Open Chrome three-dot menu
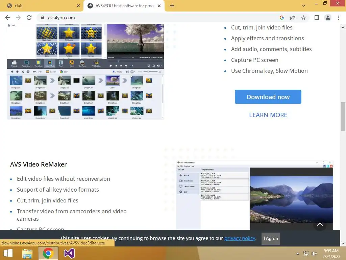The width and height of the screenshot is (346, 260). (x=339, y=18)
